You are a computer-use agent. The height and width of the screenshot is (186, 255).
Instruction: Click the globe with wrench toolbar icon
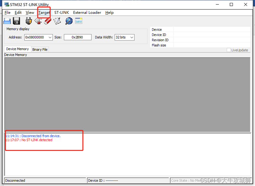pos(69,21)
